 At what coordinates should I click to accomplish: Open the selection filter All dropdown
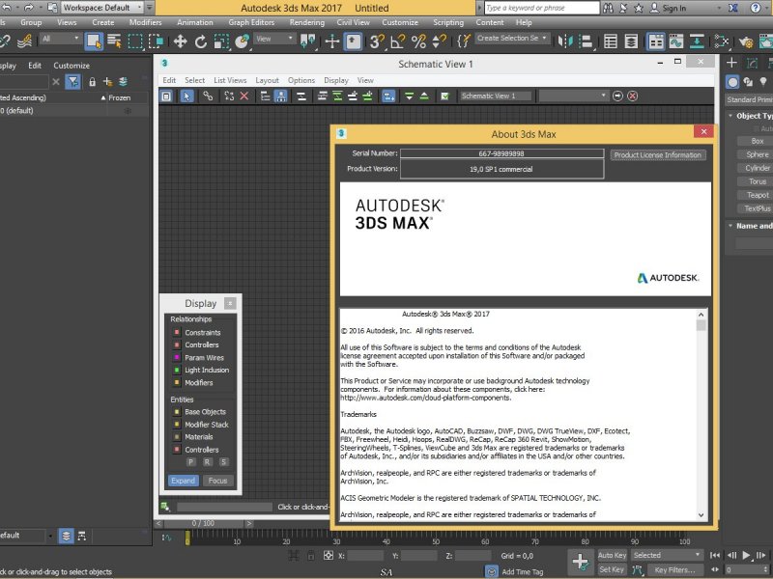click(x=61, y=39)
